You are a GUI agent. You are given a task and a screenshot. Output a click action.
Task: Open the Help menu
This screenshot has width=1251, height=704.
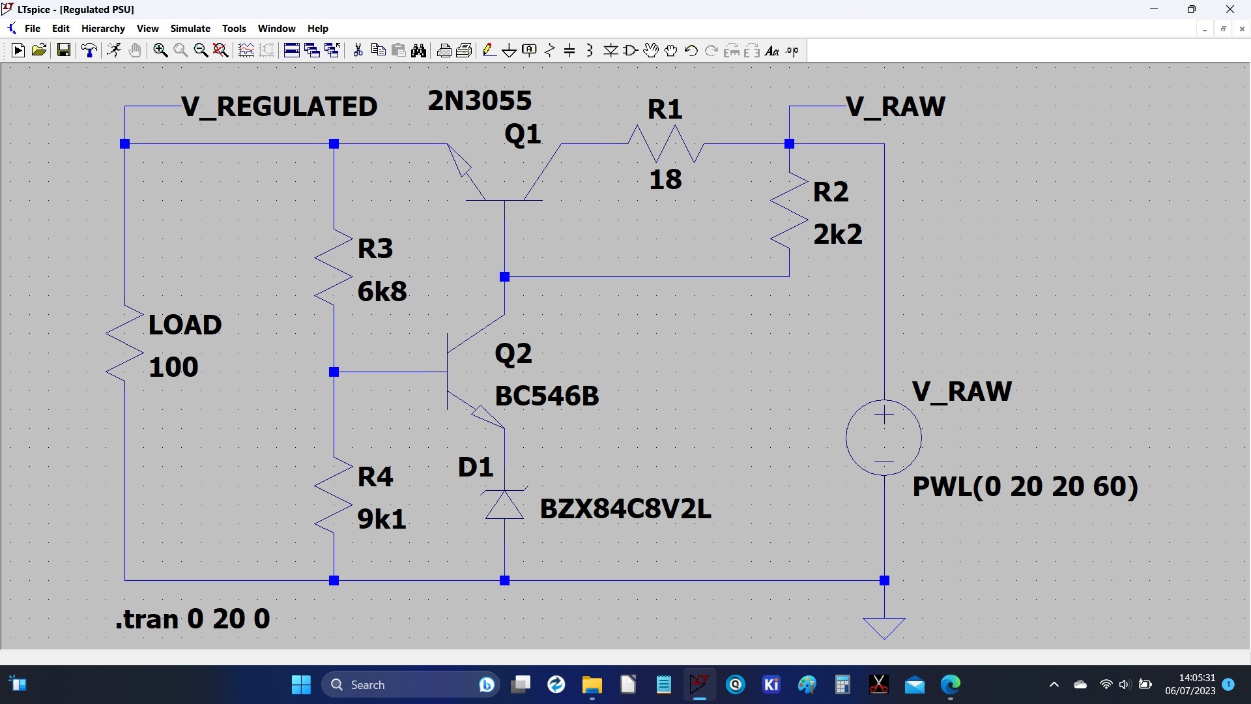click(318, 29)
